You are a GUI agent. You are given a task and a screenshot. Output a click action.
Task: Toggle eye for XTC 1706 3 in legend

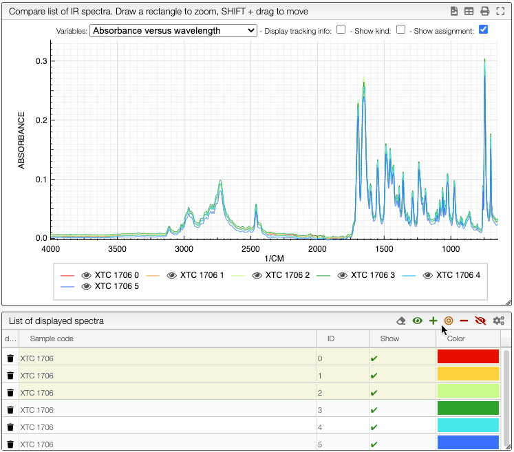pos(342,275)
